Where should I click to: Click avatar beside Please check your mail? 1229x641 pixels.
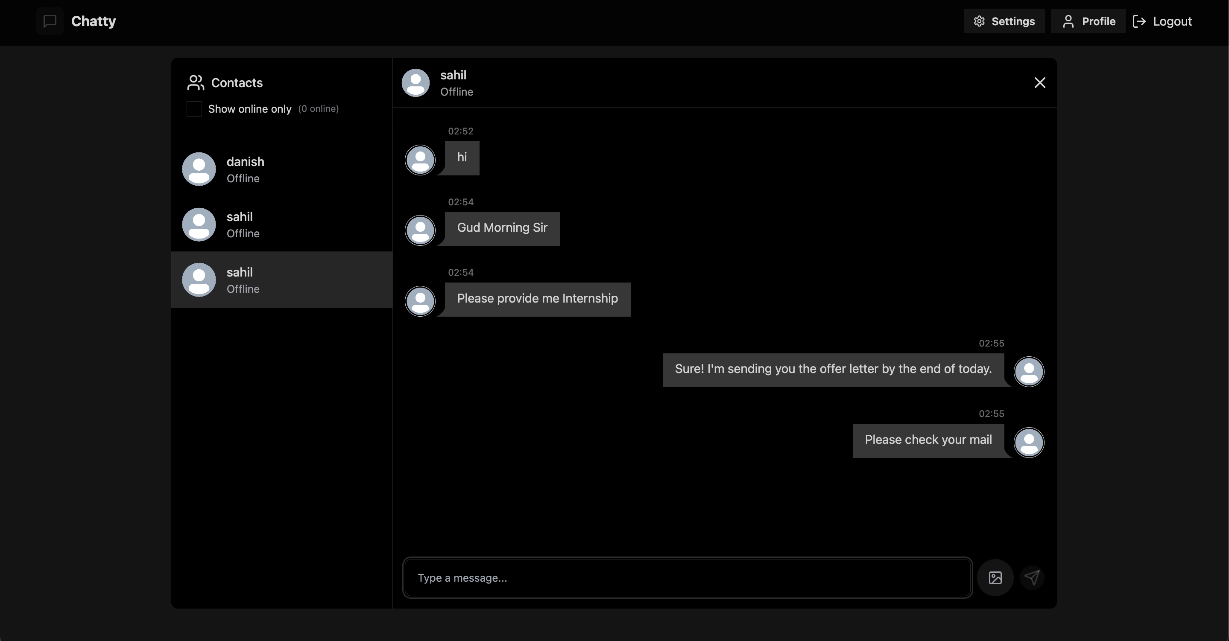pos(1029,442)
